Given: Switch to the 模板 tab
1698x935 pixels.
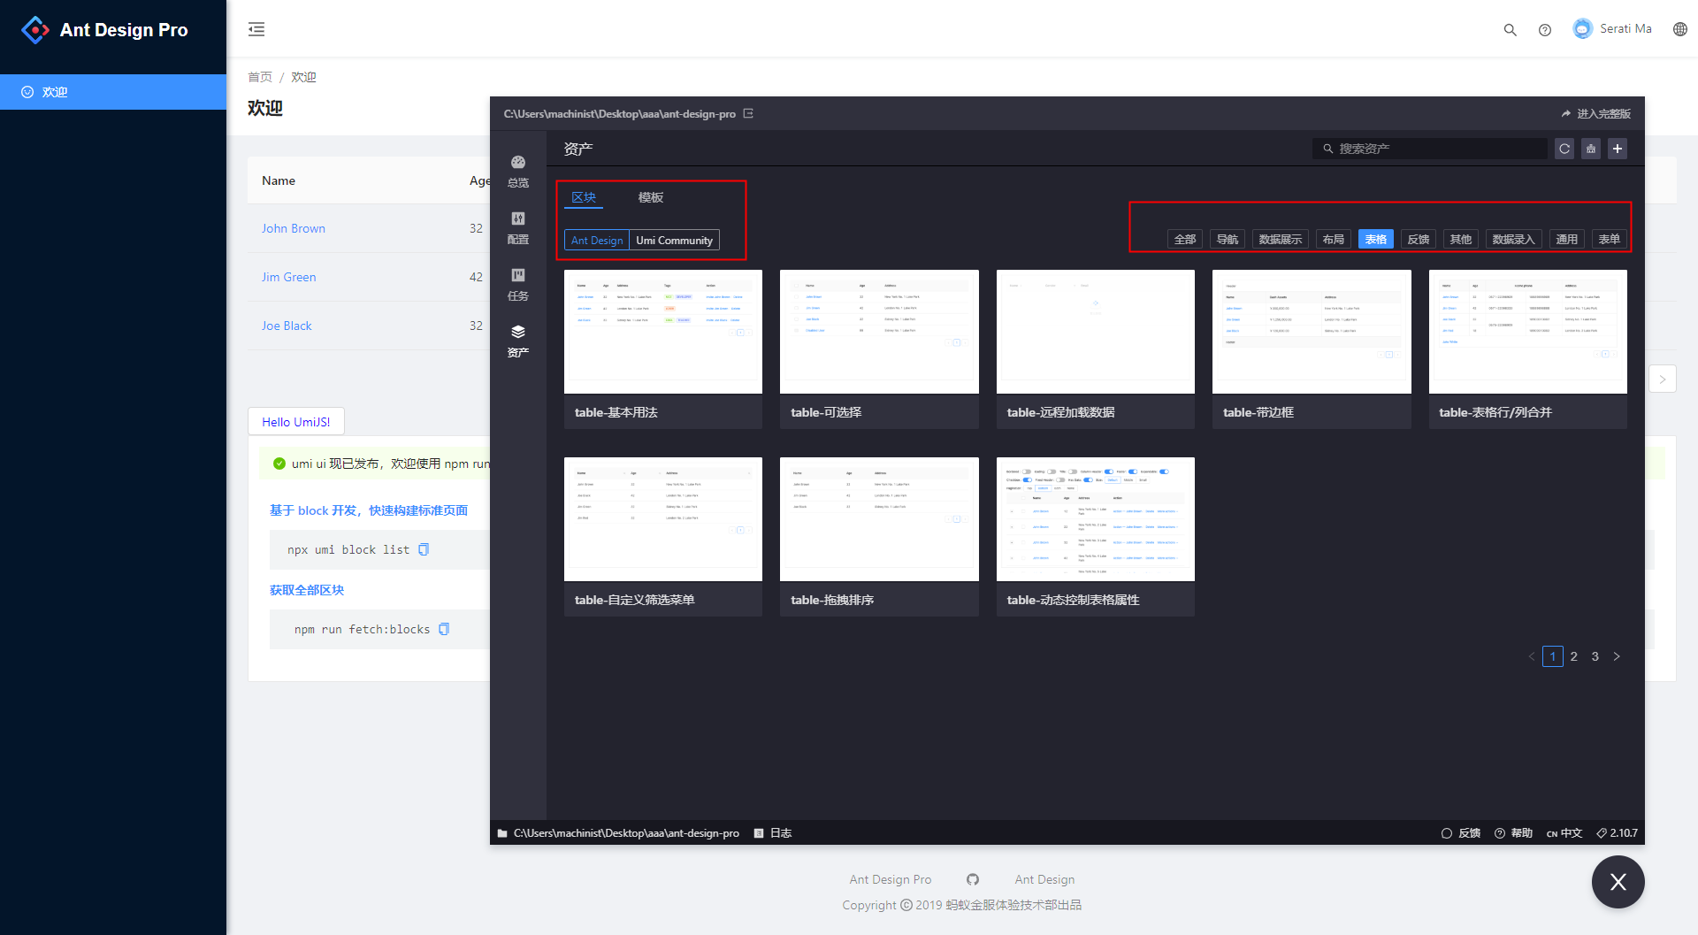Looking at the screenshot, I should pyautogui.click(x=651, y=197).
